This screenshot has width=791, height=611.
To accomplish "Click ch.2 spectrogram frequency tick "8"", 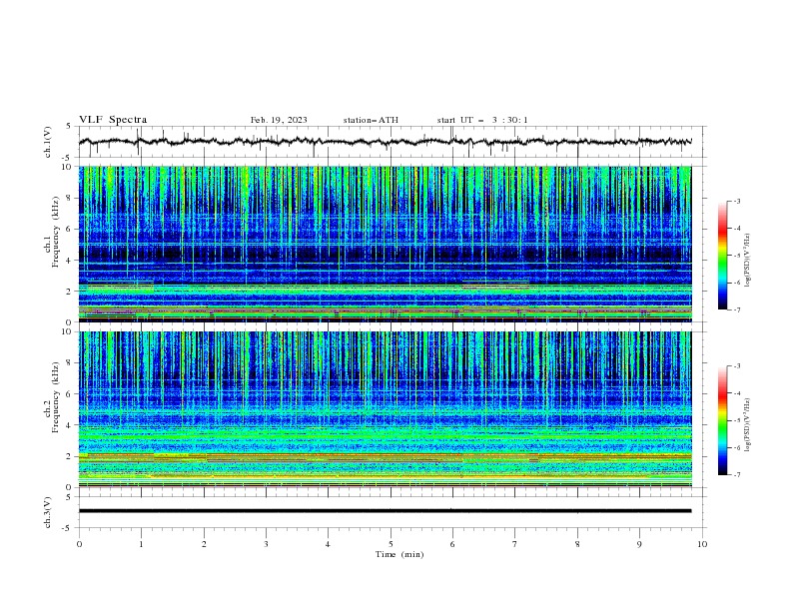I will [x=70, y=363].
